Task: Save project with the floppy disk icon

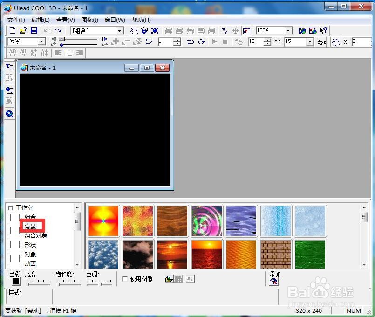Action: (34, 30)
